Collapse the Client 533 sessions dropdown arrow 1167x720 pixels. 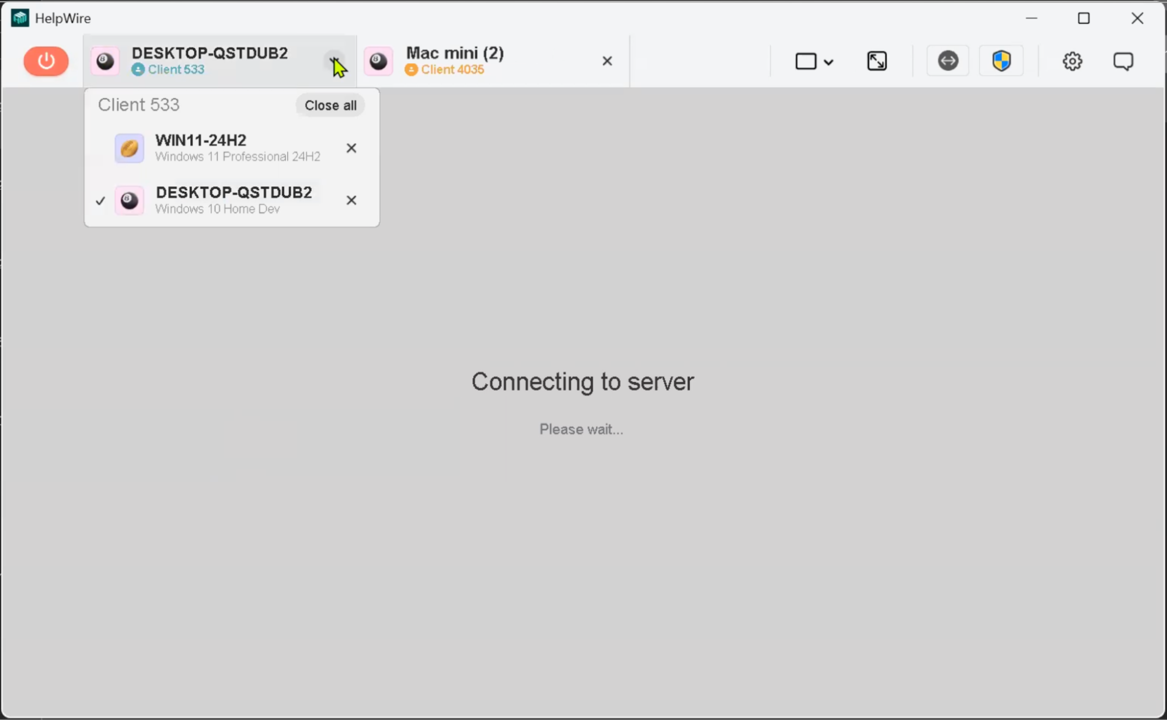tap(335, 60)
